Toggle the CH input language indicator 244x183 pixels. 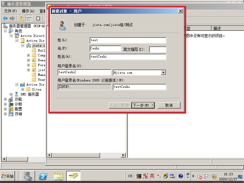130,176
